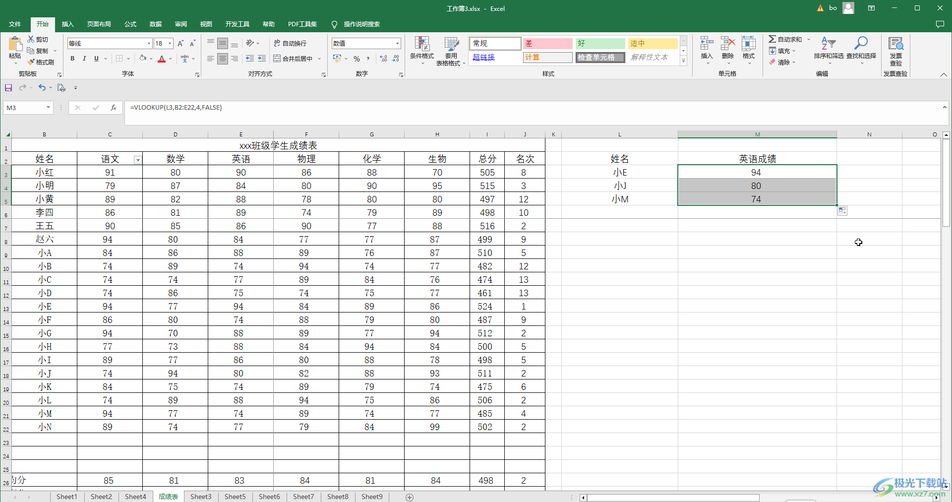The width and height of the screenshot is (952, 502).
Task: Click the Fill (填充) button
Action: point(782,51)
